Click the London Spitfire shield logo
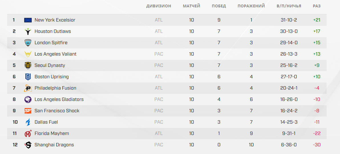Image resolution: width=340 pixels, height=154 pixels. (28, 43)
